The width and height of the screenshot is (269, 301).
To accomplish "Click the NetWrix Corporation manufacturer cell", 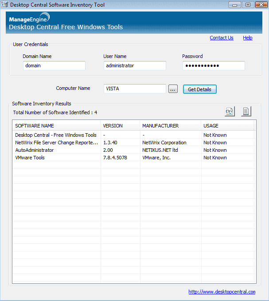I will coord(171,143).
